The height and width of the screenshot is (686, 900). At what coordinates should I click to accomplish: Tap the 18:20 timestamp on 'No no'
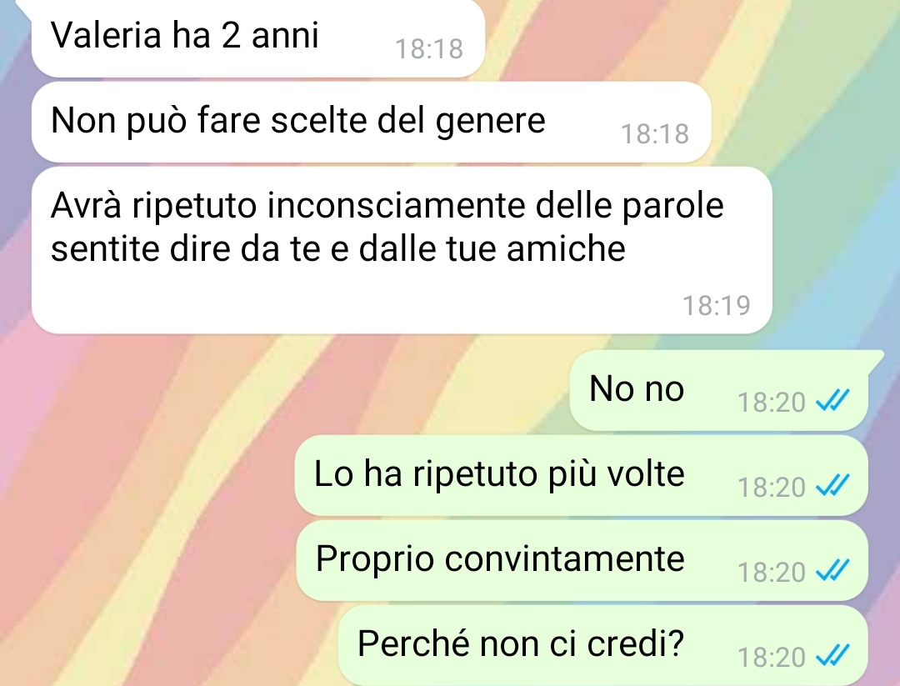click(772, 402)
